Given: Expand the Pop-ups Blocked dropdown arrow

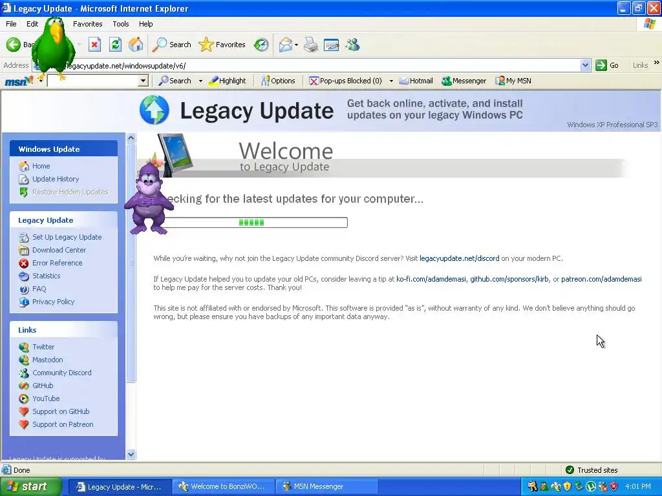Looking at the screenshot, I should [x=391, y=81].
